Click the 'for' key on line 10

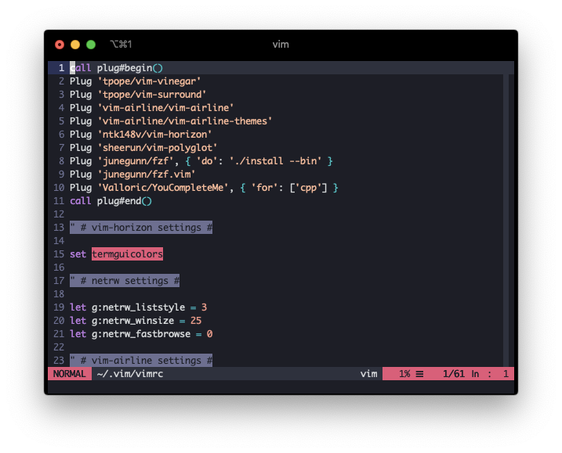coord(264,188)
